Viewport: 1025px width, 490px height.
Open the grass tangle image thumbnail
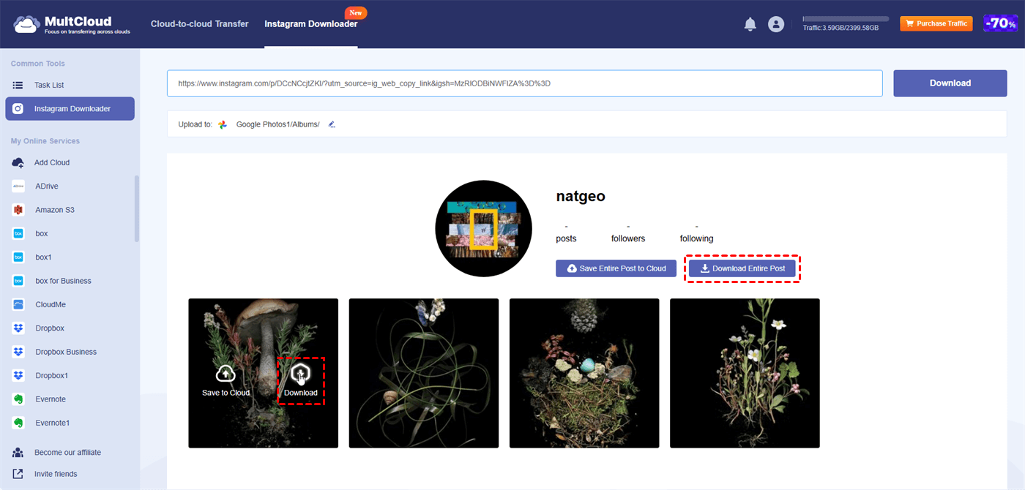[x=423, y=373]
